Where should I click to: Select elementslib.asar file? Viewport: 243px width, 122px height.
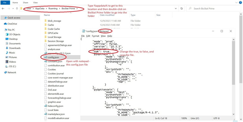[x=56, y=94]
